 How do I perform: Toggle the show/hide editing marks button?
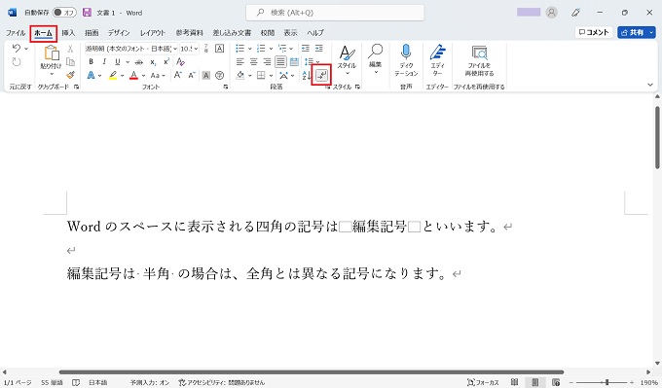(x=321, y=75)
